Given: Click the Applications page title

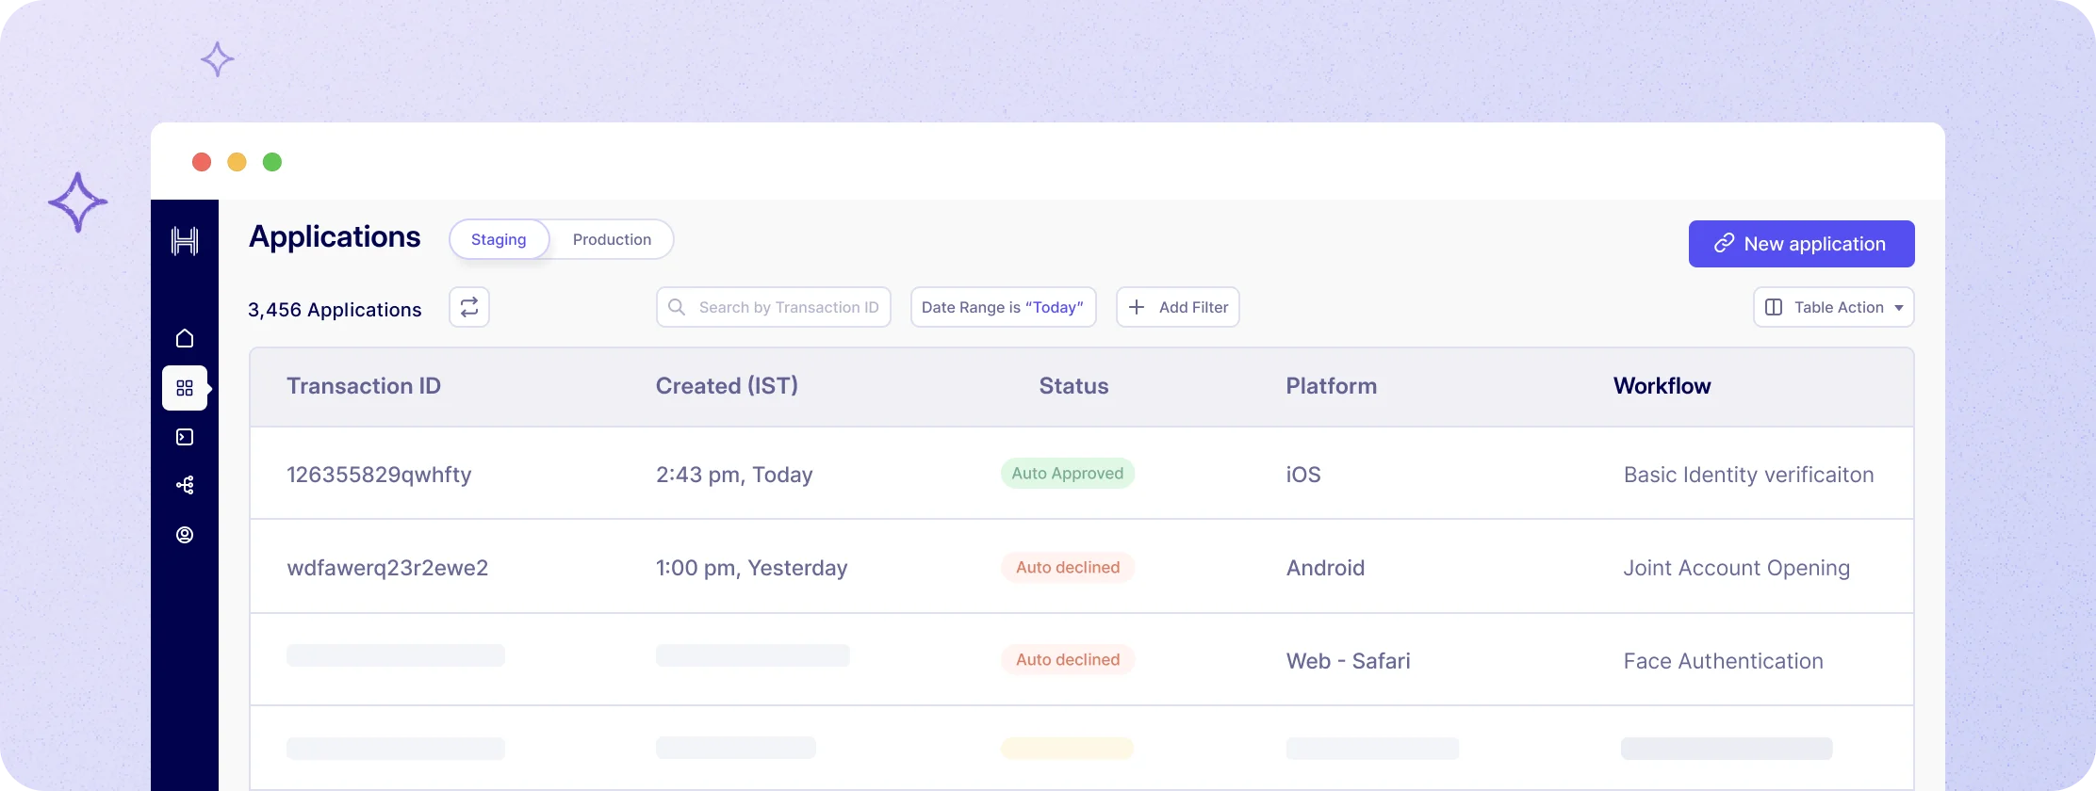Looking at the screenshot, I should (x=335, y=236).
